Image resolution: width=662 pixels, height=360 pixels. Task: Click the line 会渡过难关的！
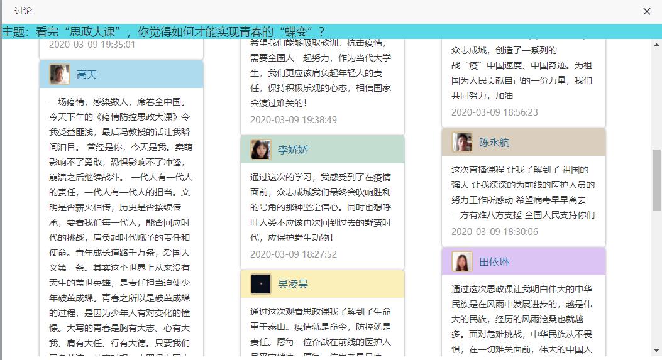tap(279, 103)
